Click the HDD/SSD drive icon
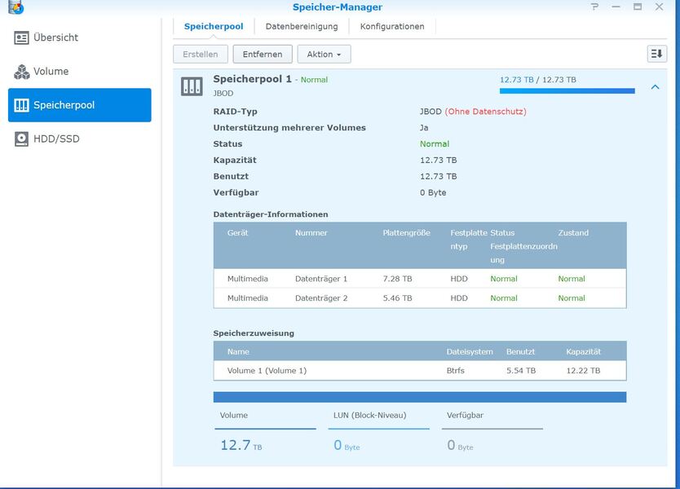Screen dimensions: 680x489 pos(21,139)
